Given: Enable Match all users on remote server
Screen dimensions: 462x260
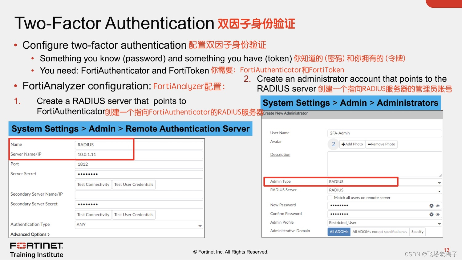Looking at the screenshot, I should [x=330, y=198].
